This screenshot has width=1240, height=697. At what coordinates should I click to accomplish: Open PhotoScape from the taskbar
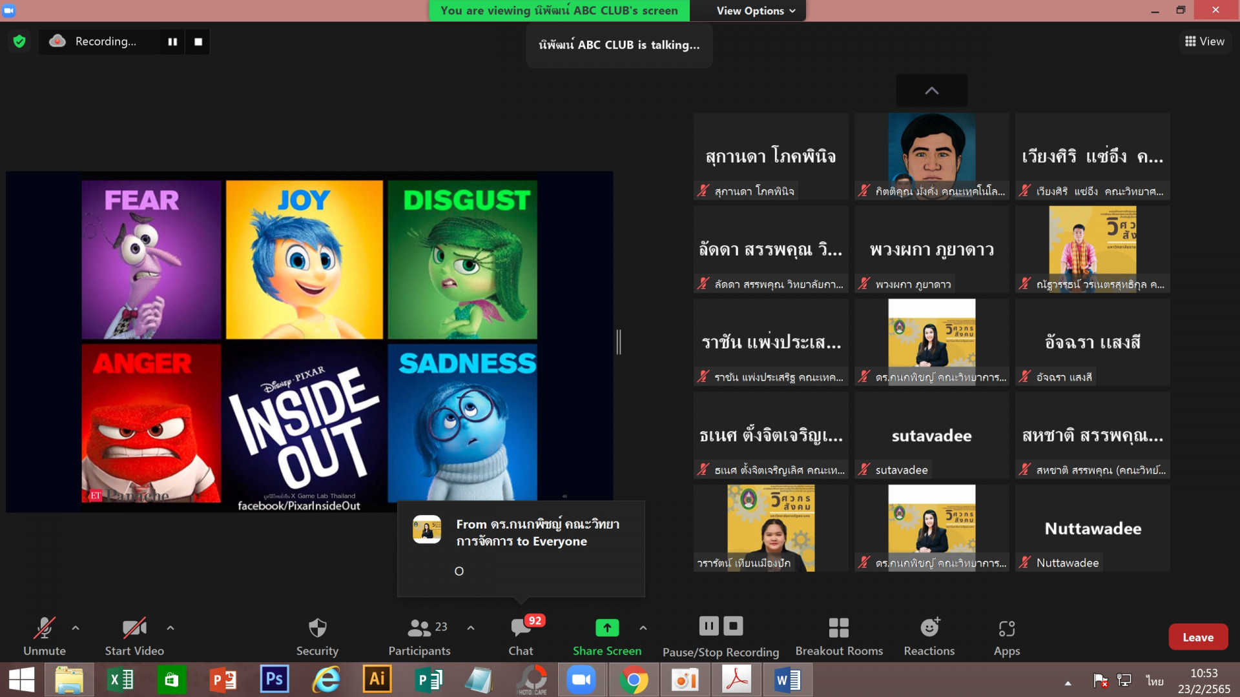[532, 680]
